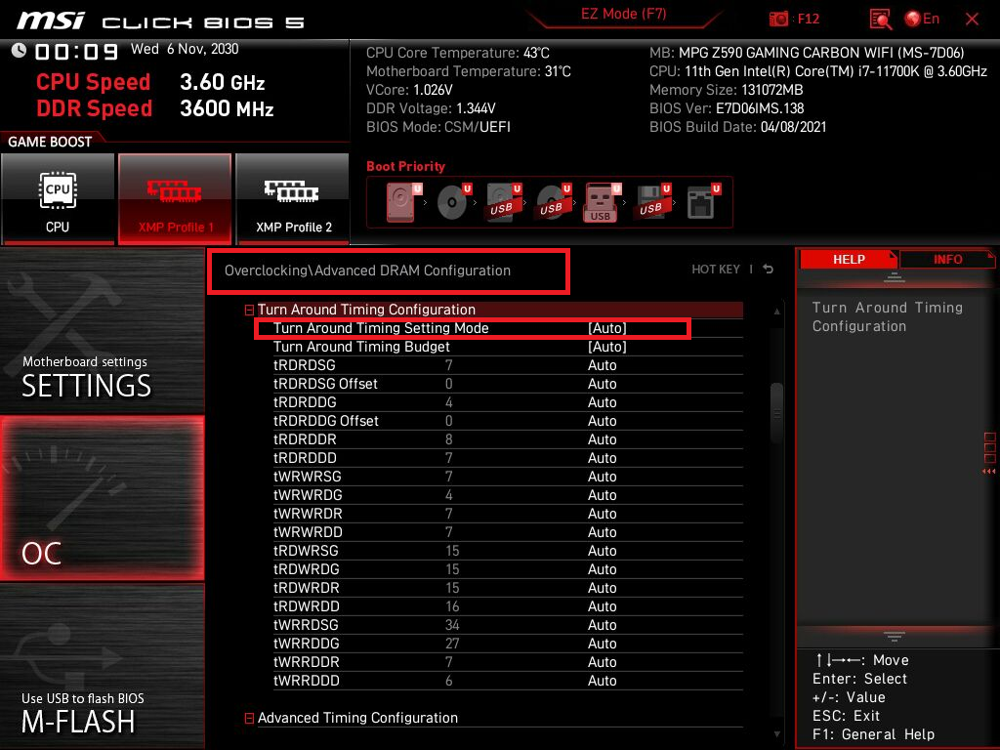Screen dimensions: 1000x750
Task: Open the HOT KEY list
Action: click(x=716, y=270)
